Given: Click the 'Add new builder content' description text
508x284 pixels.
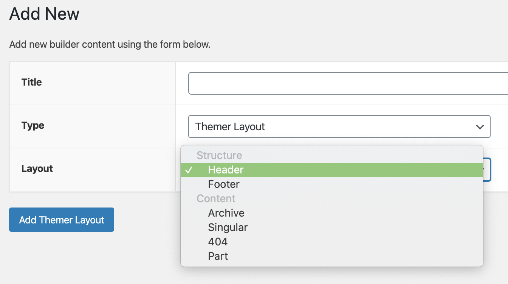Looking at the screenshot, I should click(110, 44).
